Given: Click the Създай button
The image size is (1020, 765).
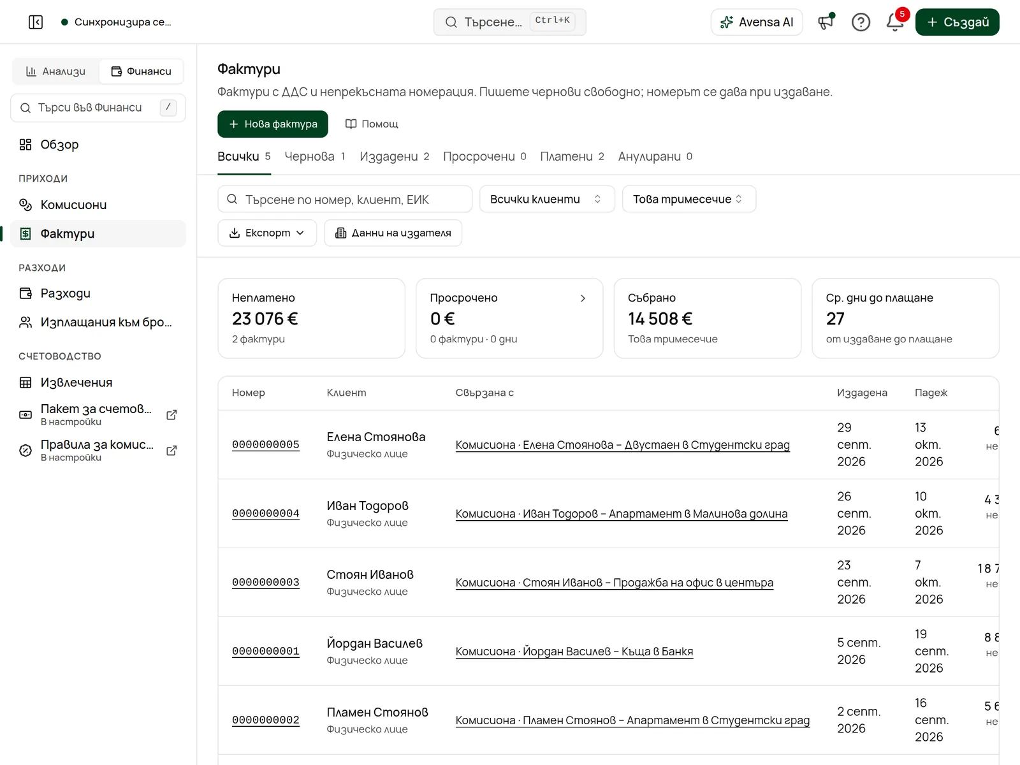Looking at the screenshot, I should (958, 22).
